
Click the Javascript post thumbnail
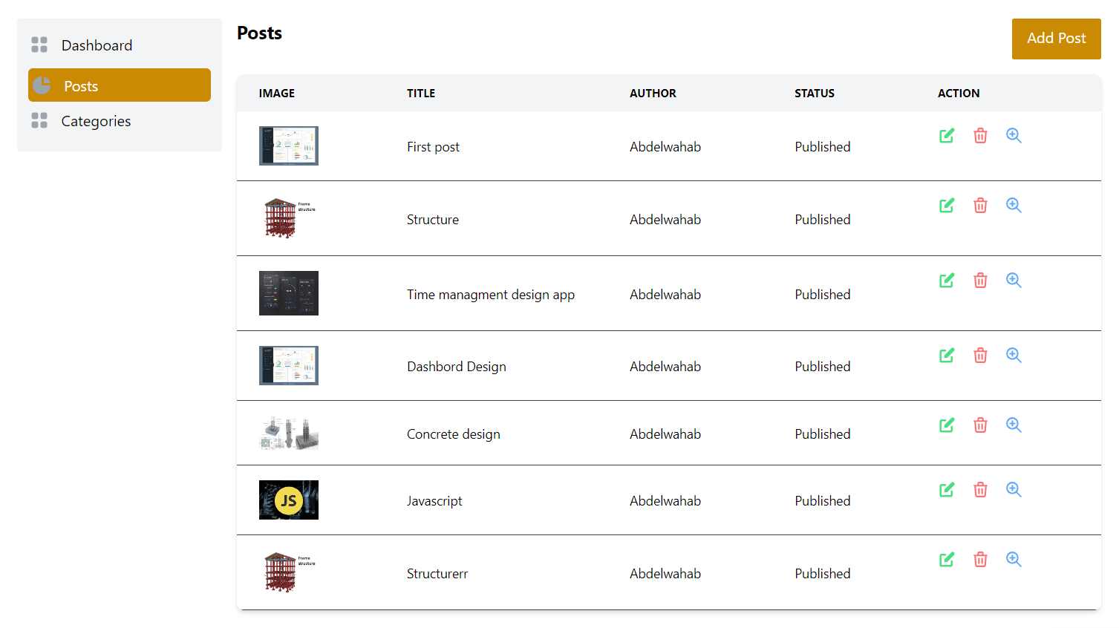click(x=289, y=500)
